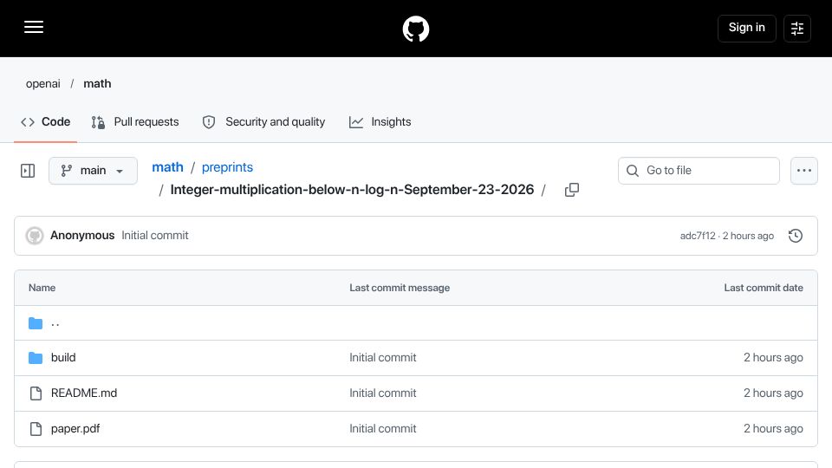Switch to Security and quality tab
This screenshot has height=468, width=832.
[x=263, y=122]
